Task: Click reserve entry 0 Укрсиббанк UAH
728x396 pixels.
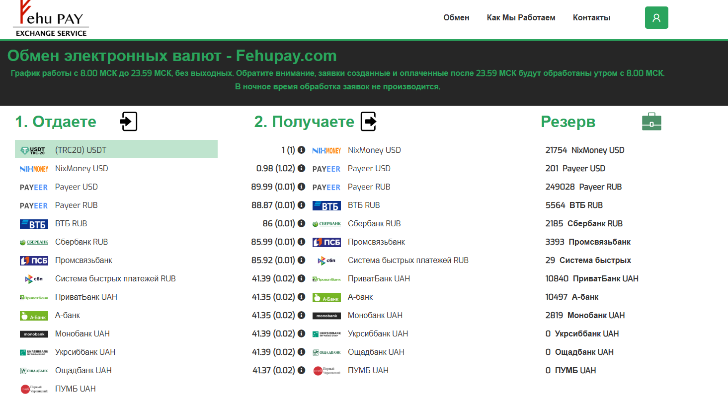Action: click(x=582, y=333)
